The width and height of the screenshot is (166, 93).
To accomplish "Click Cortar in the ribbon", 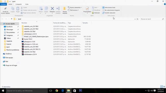I will point(24,7).
